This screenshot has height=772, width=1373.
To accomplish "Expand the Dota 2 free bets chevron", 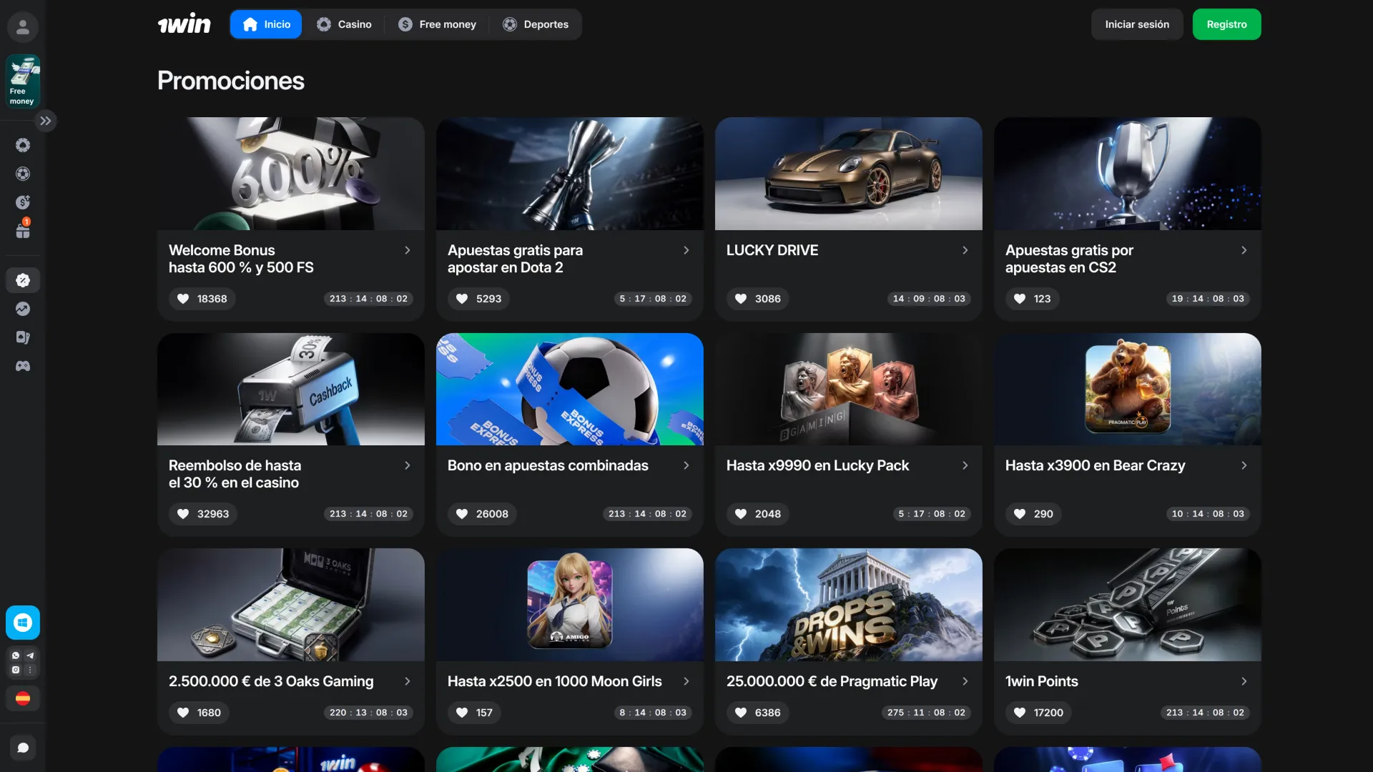I will point(686,250).
